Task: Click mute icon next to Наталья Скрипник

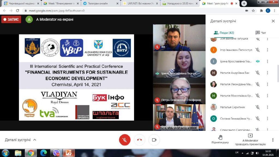Action: [257, 107]
